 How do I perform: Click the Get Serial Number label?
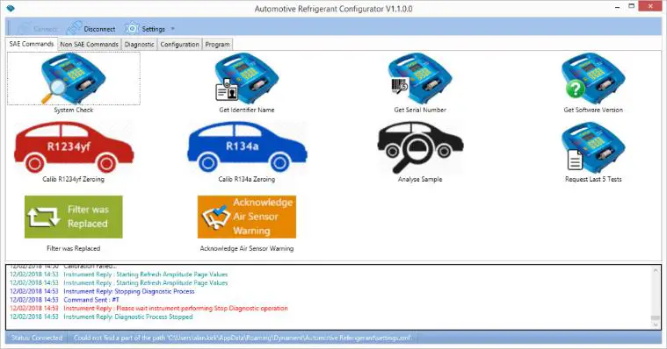(420, 110)
